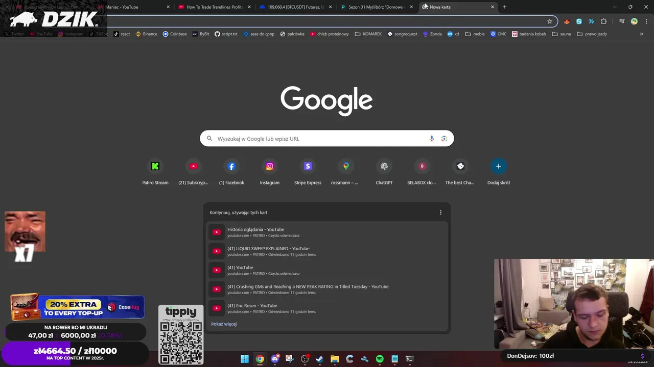
Task: Open File Explorer from the taskbar
Action: (335, 359)
